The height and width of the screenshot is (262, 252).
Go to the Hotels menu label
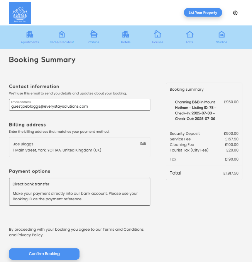tap(126, 42)
